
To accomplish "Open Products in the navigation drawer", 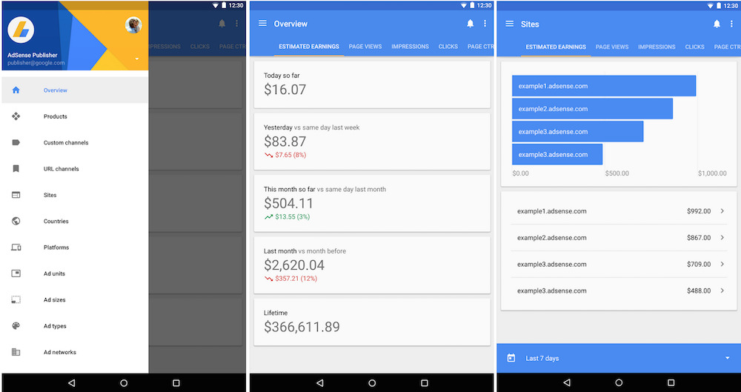I will tap(56, 116).
